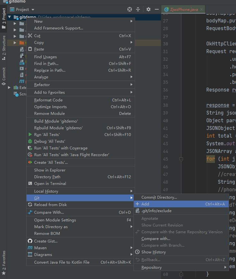Click the Maven 'm' menu icon

pyautogui.click(x=30, y=248)
